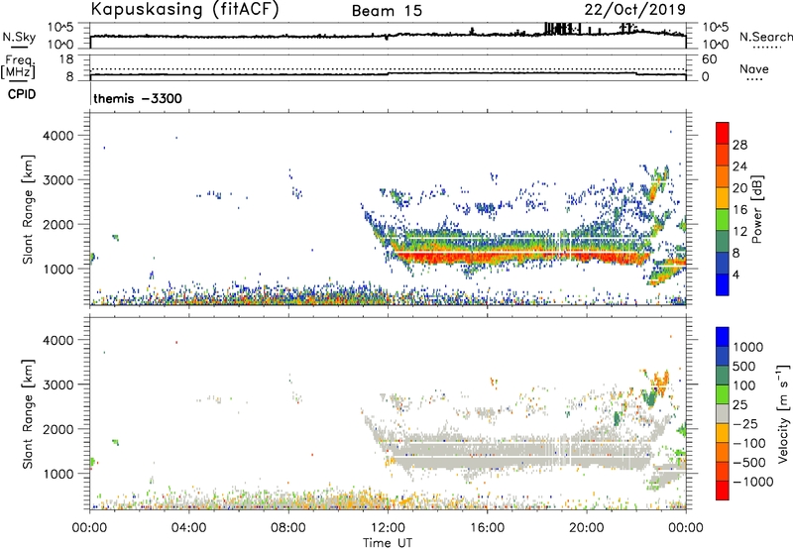793x549 pixels.
Task: Click the red top of the power colorbar
Action: pos(723,134)
